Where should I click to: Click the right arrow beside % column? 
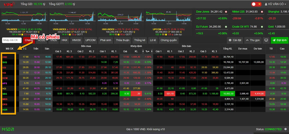[x=152, y=52]
